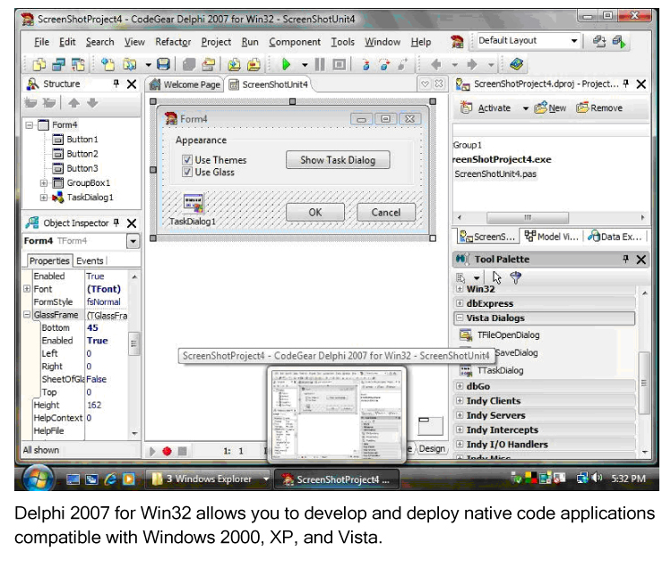
Task: Open the Activate dropdown arrow
Action: pyautogui.click(x=526, y=108)
